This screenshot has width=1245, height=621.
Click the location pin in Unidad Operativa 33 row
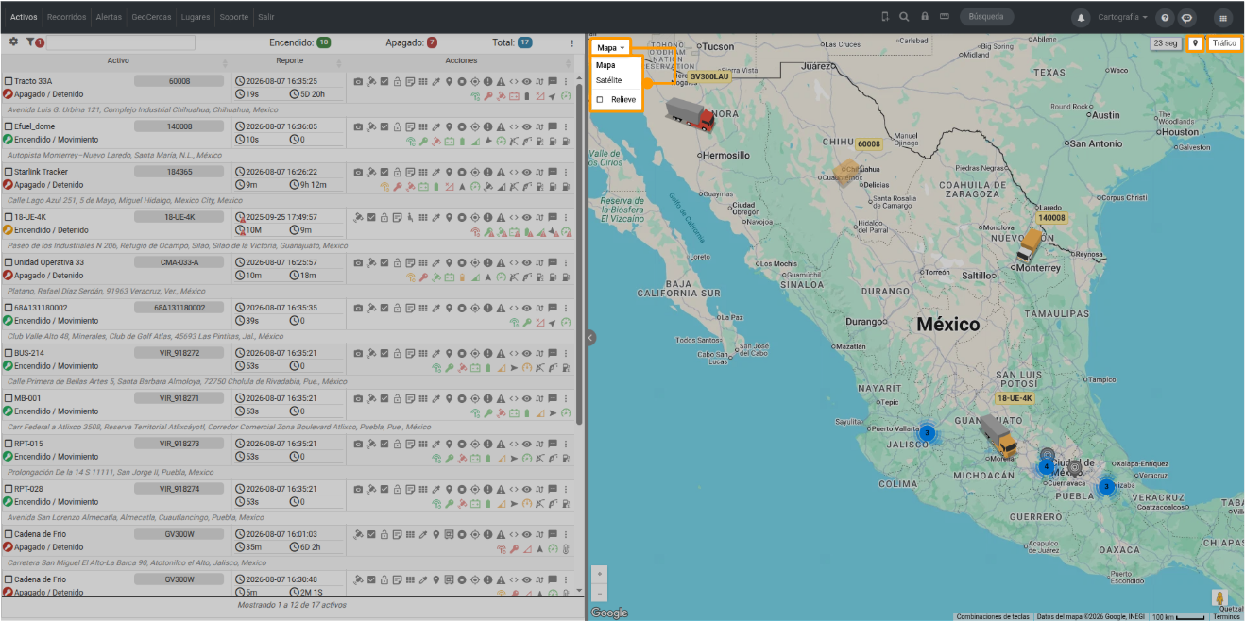[449, 262]
